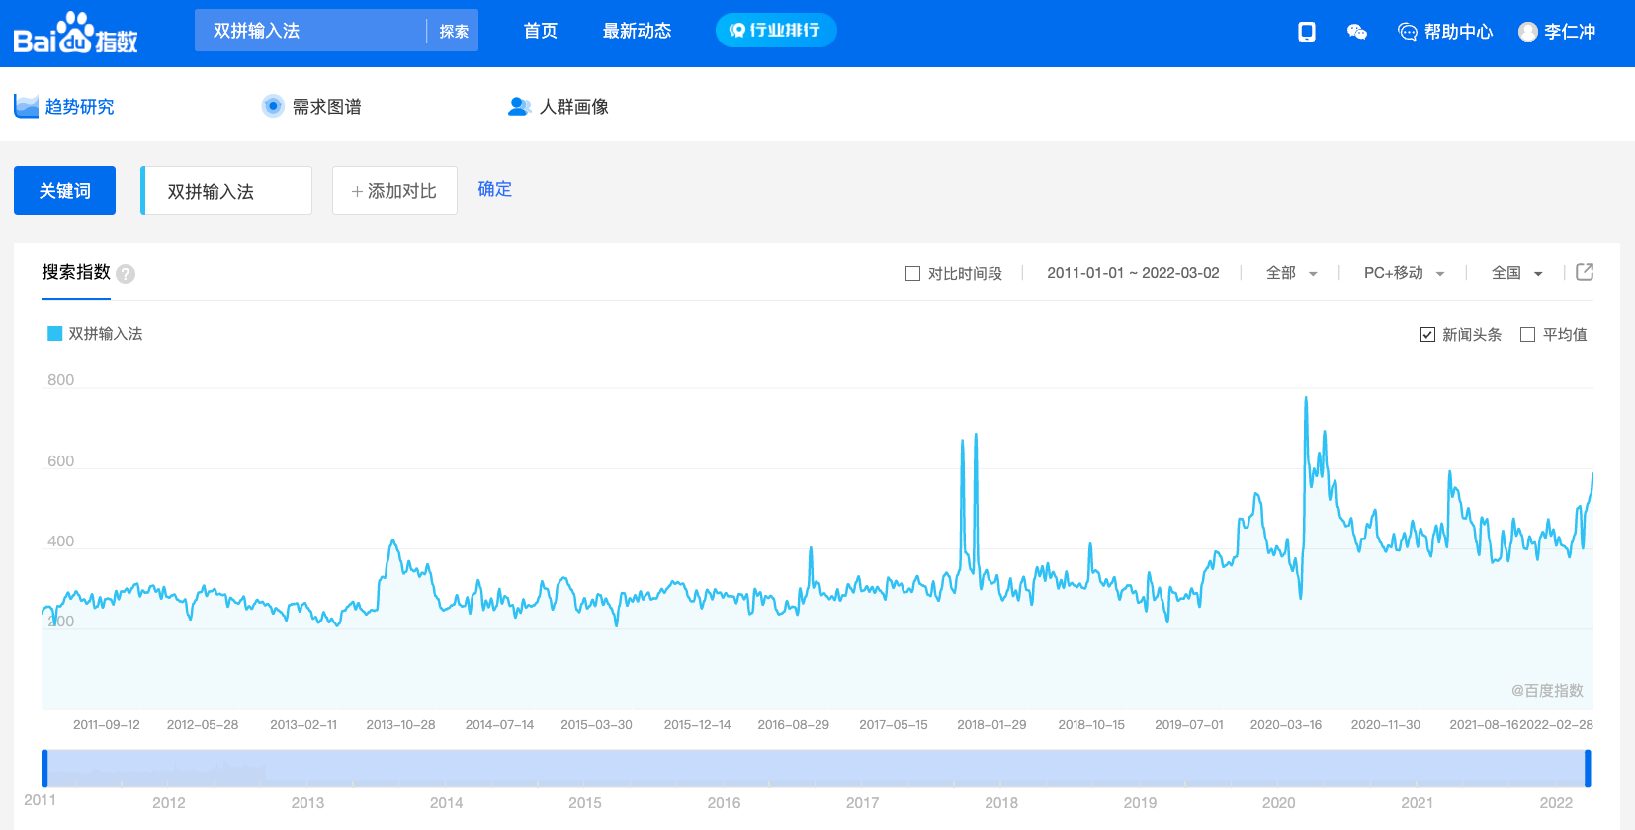Click the 2014 label on timeline
This screenshot has height=830, width=1635.
click(x=446, y=803)
